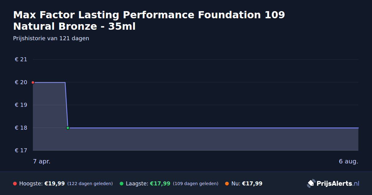Click the € 18 axis label
The image size is (372, 195).
point(21,128)
